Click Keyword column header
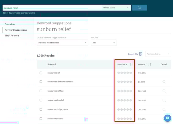173x124 pixels. pyautogui.click(x=52, y=64)
